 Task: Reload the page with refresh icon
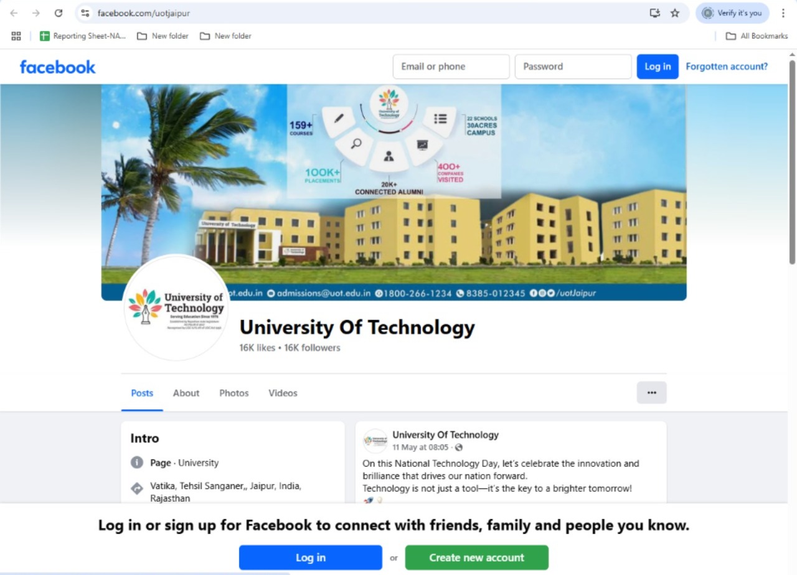click(x=59, y=13)
